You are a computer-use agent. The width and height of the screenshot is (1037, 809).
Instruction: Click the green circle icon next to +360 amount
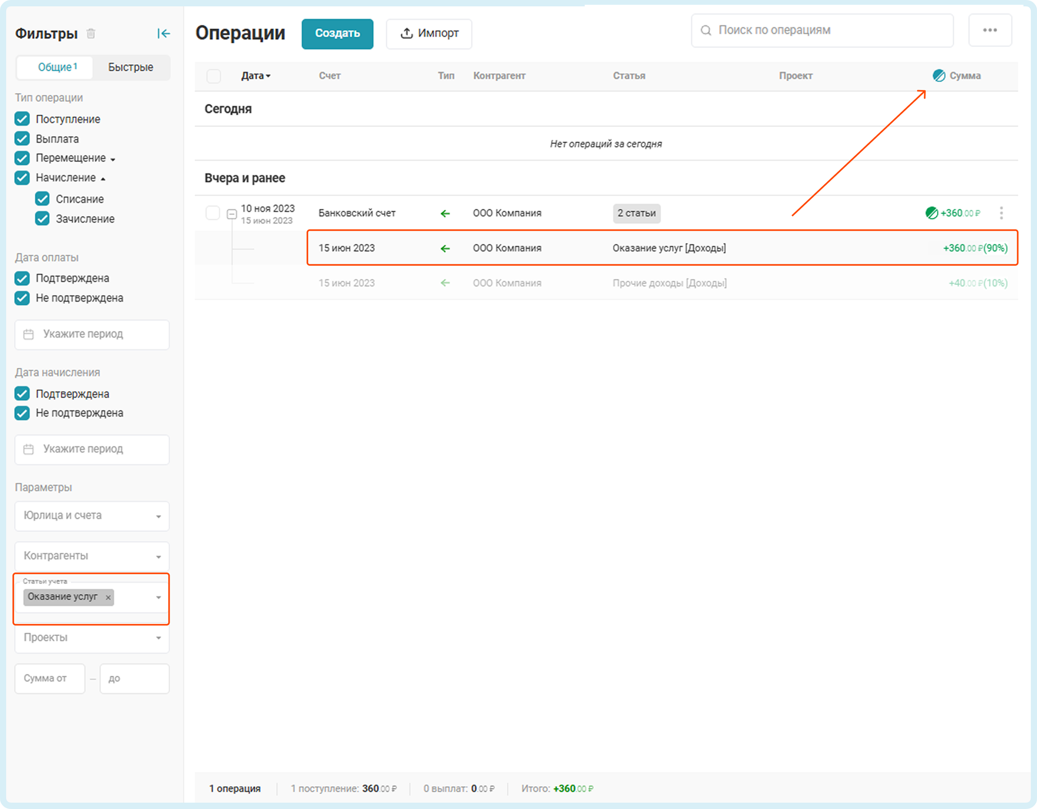(931, 213)
